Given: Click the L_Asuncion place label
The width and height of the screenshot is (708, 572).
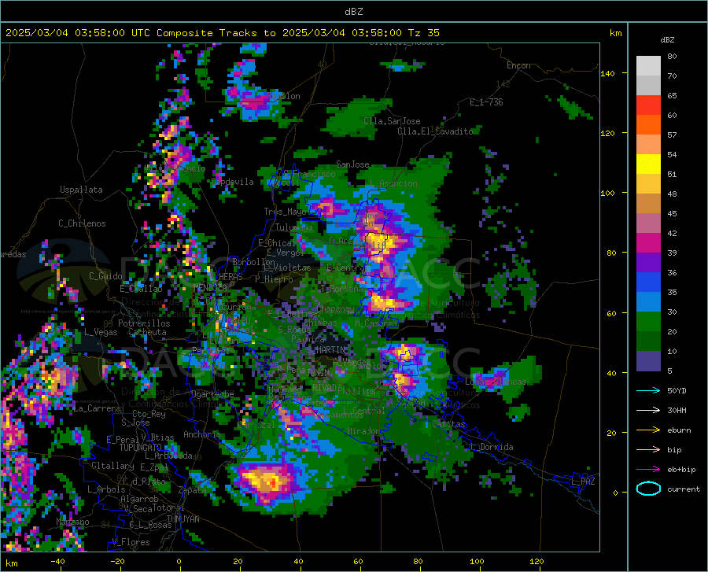Looking at the screenshot, I should click(393, 183).
